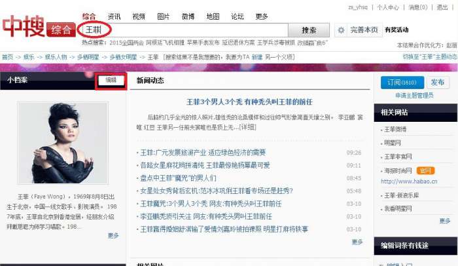458x266 pixels.
Task: Click hot search 延迟退休方案
Action: pos(238,43)
